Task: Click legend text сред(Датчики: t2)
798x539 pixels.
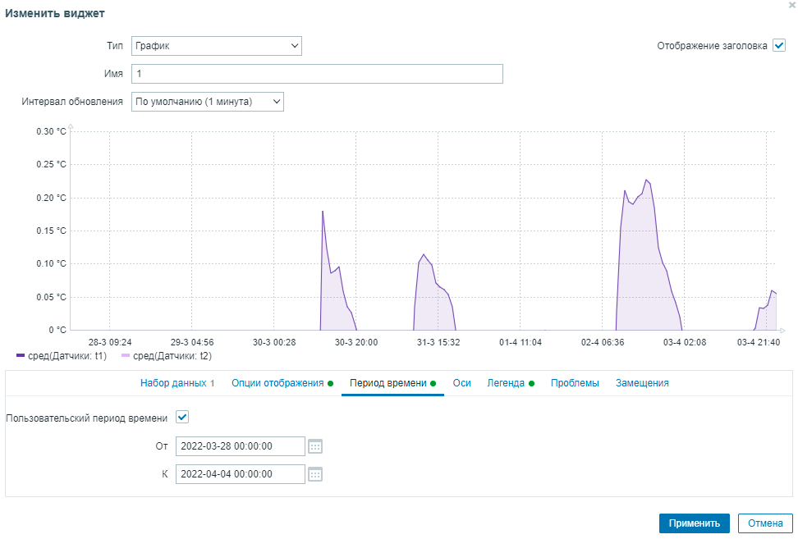Action: tap(172, 356)
